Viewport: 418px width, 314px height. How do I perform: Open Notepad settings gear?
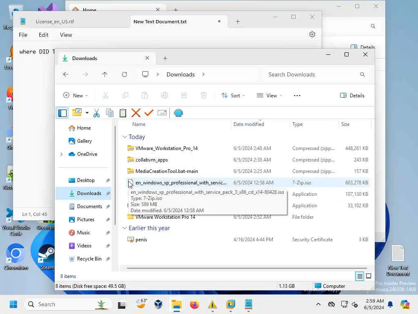[312, 34]
